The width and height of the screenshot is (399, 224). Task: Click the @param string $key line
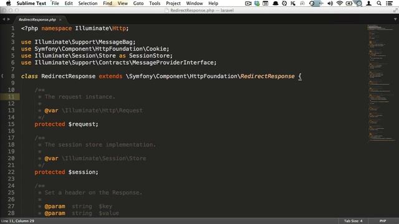point(79,206)
